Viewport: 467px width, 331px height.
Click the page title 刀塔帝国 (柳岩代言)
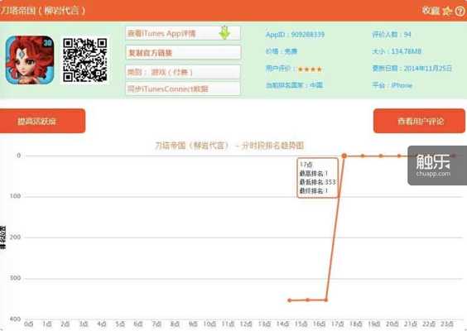click(42, 11)
